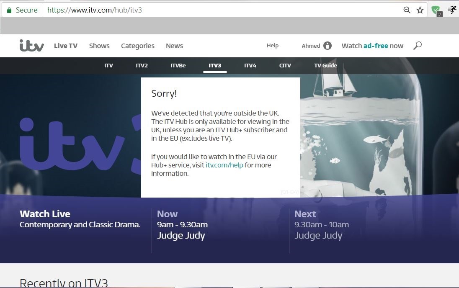Viewport: 459px width, 288px height.
Task: Select the Now programme Judge Judy
Action: [181, 236]
